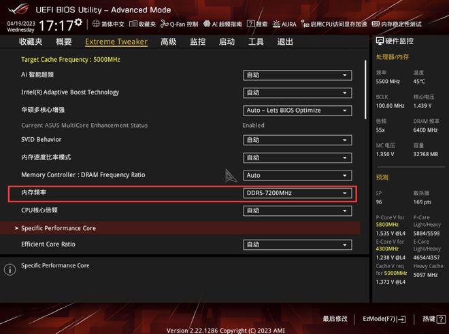
Task: Switch to the 高级 tab
Action: click(168, 42)
